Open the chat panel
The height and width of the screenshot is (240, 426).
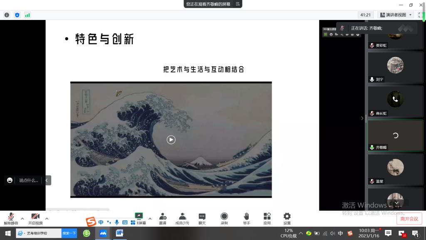tap(202, 218)
